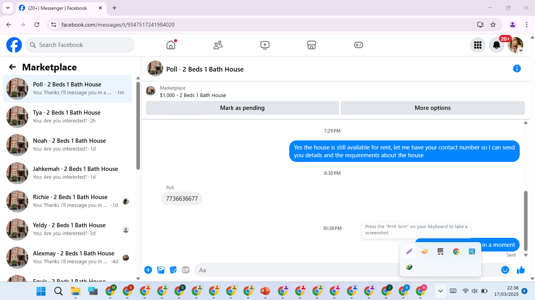Open more actions with the plus icon
This screenshot has height=300, width=535.
pos(148,270)
